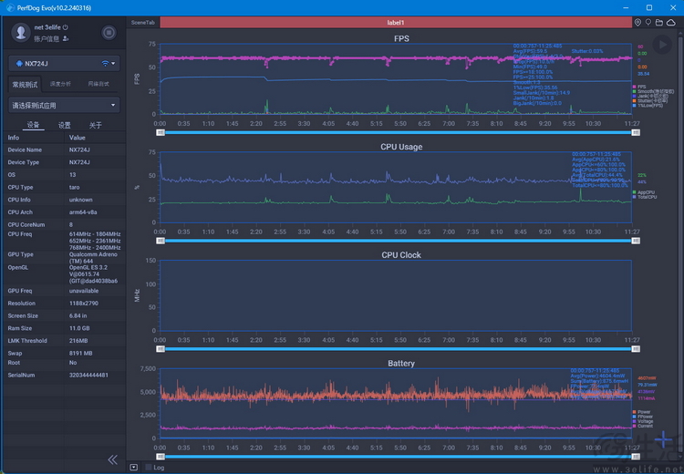
Task: Select the 关于 sub-tab
Action: pos(95,125)
